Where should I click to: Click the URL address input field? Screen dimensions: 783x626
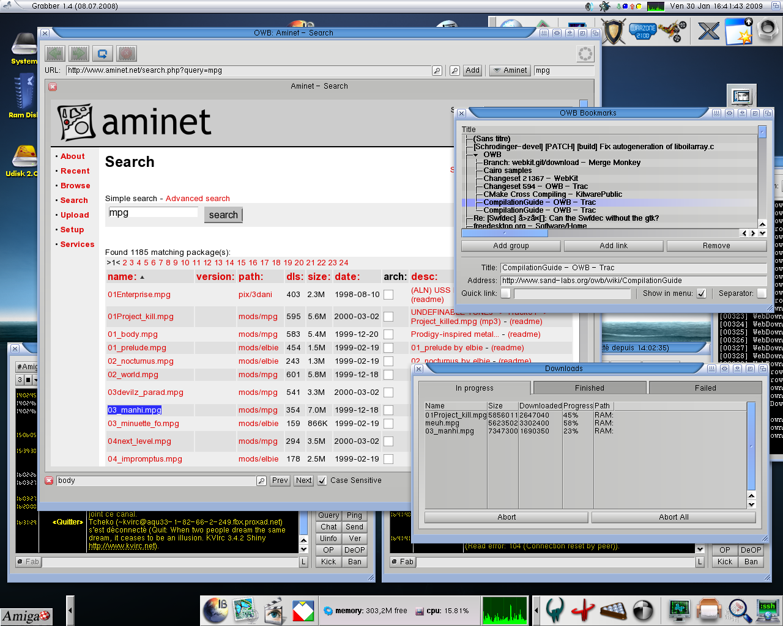tap(249, 71)
